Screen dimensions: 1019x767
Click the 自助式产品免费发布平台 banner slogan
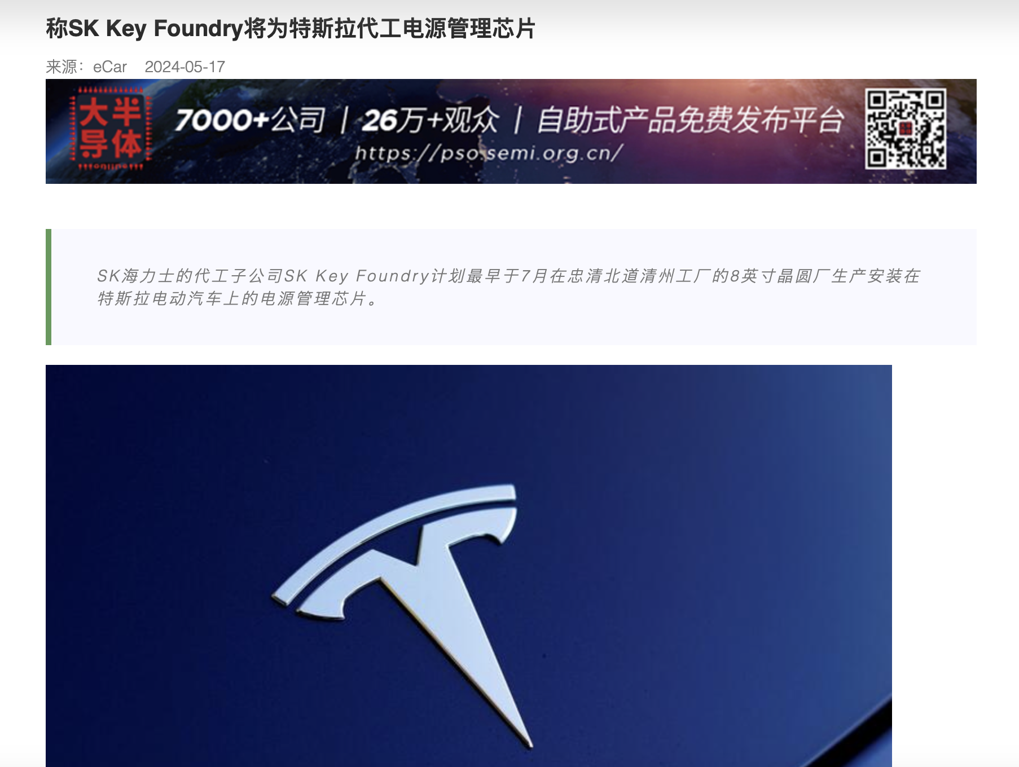coord(690,120)
